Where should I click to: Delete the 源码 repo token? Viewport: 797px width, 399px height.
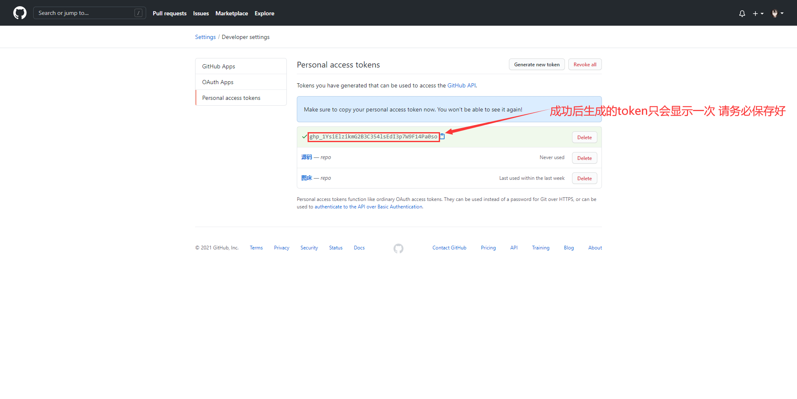[x=584, y=158]
